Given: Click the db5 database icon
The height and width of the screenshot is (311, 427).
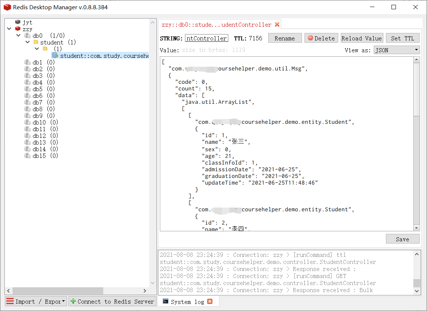Looking at the screenshot, I should (x=27, y=89).
